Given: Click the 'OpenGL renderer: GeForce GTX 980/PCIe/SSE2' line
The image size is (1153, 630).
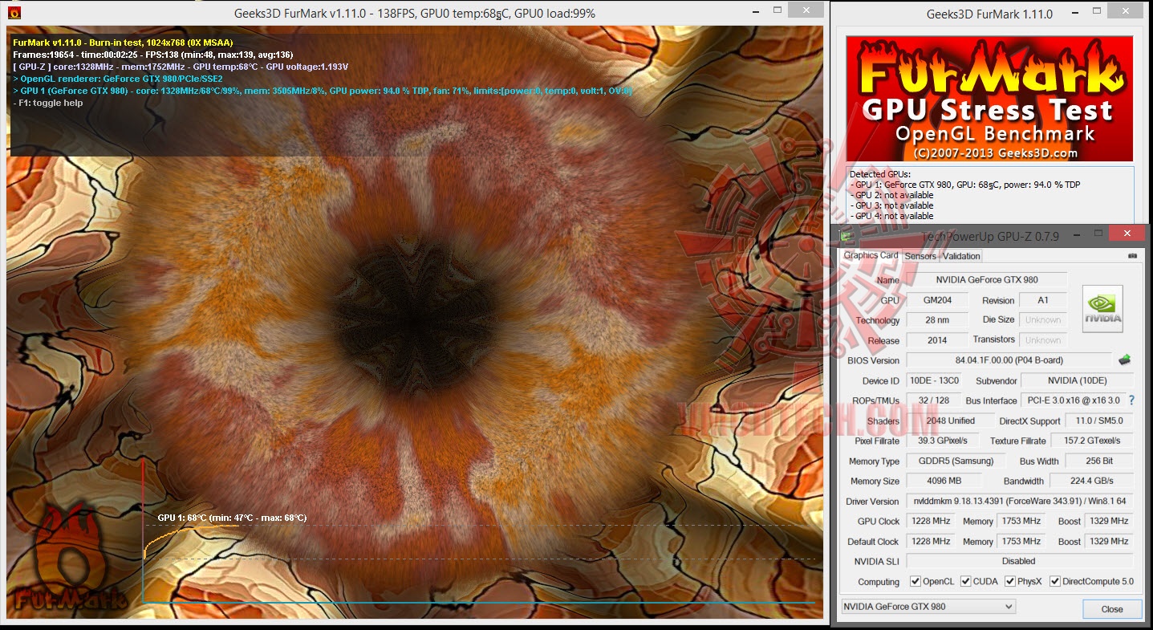Looking at the screenshot, I should click(118, 79).
